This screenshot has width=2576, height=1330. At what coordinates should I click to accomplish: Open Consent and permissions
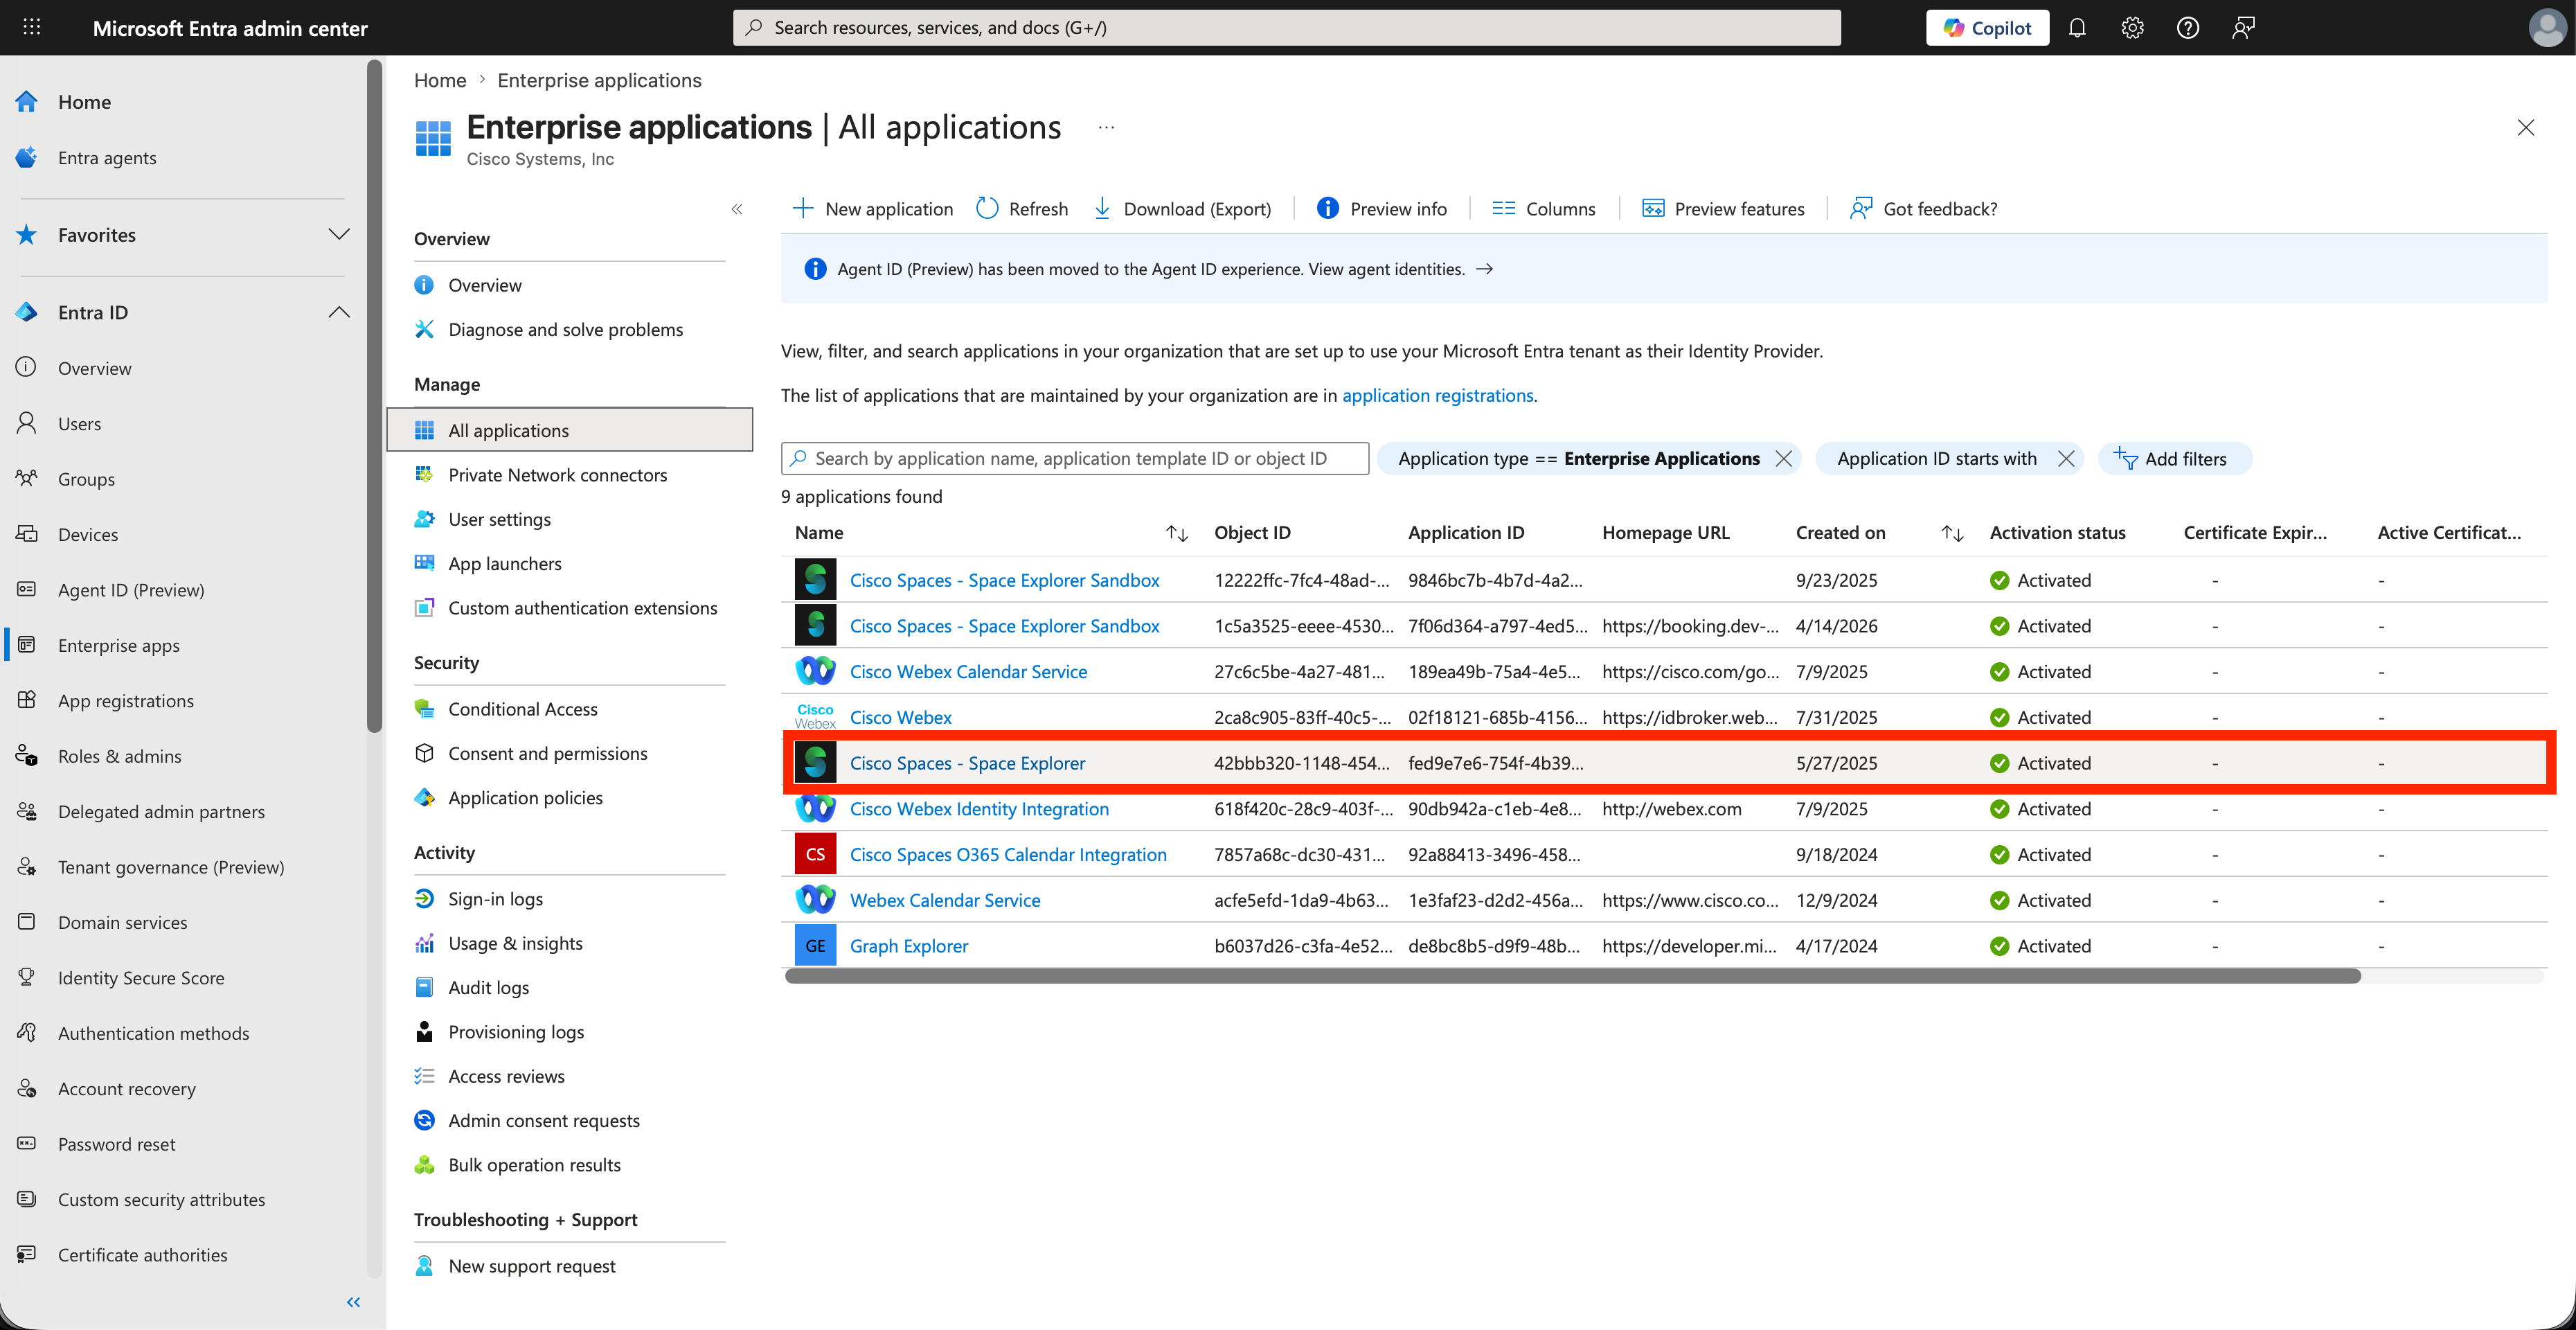click(x=547, y=753)
